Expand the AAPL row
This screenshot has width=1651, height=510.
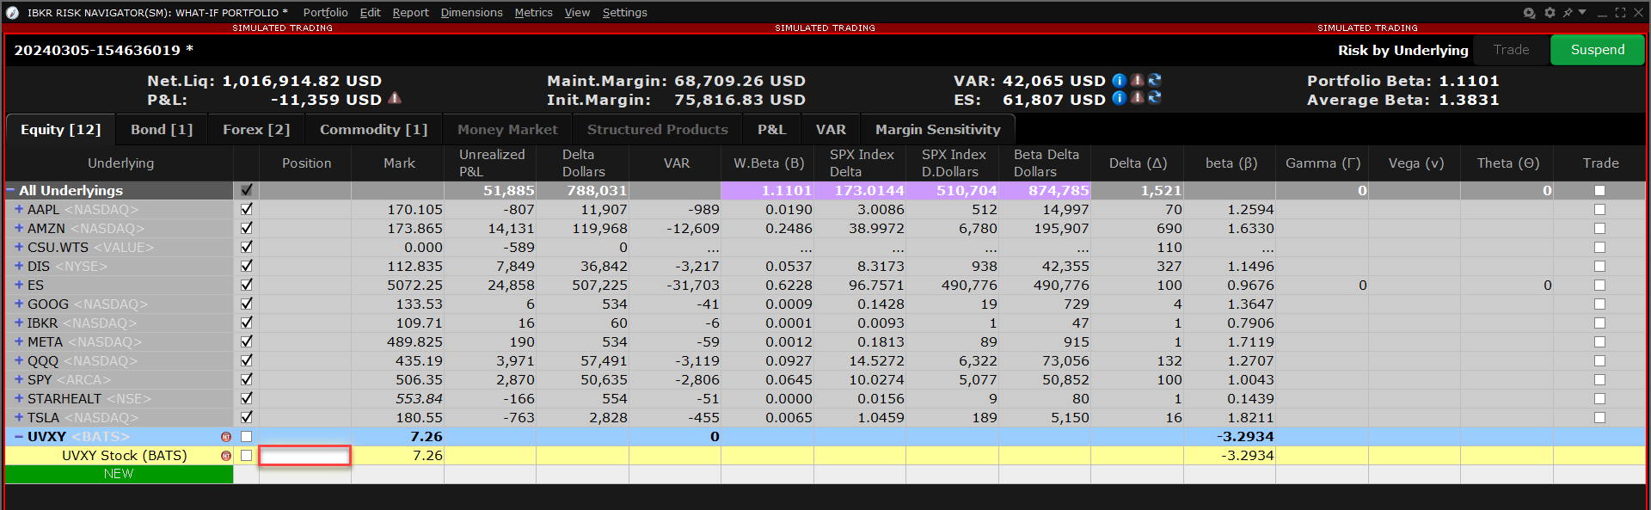tap(19, 209)
